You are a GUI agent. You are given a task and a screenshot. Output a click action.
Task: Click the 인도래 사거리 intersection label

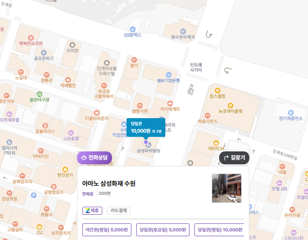196,68
